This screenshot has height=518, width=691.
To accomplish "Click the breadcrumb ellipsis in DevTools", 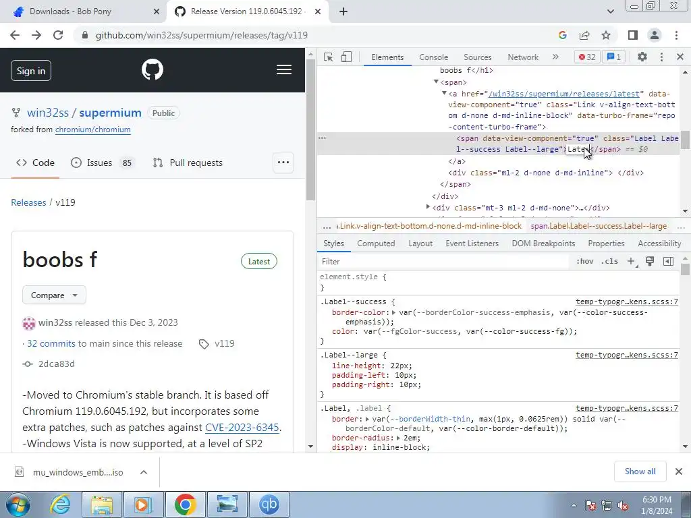I will tap(327, 227).
